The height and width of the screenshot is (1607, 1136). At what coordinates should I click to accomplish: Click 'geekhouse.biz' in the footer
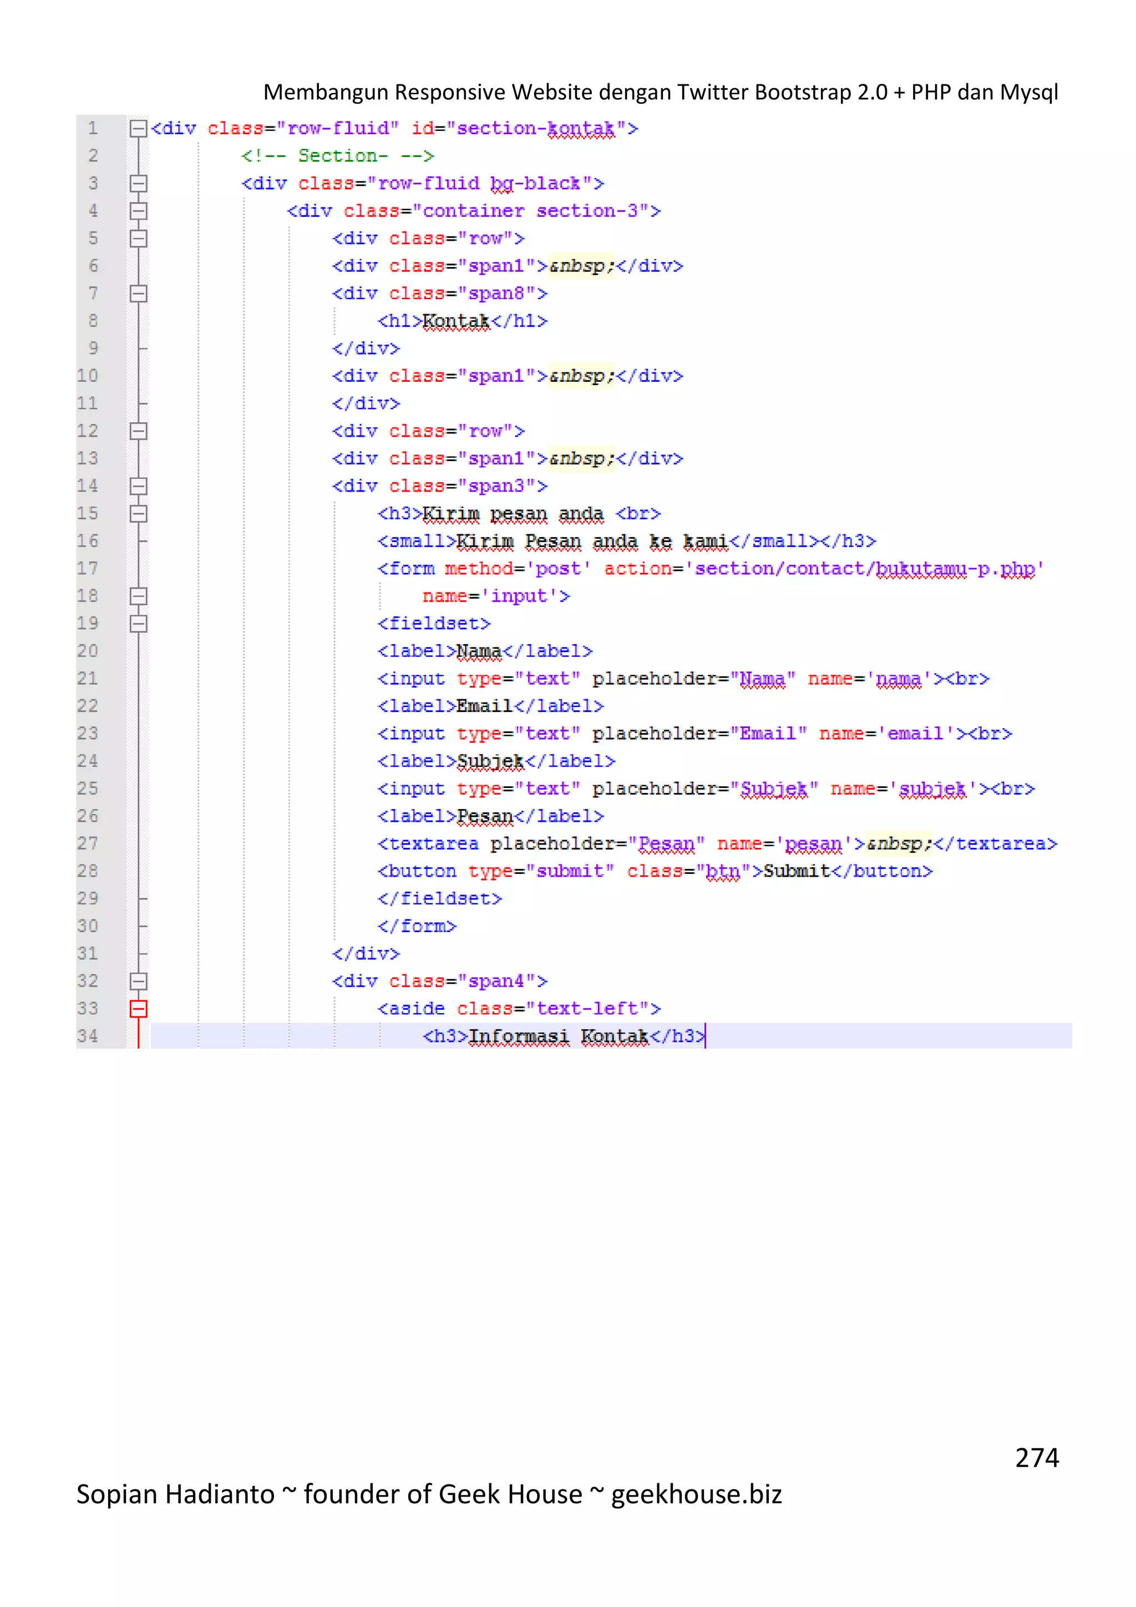tap(696, 1494)
